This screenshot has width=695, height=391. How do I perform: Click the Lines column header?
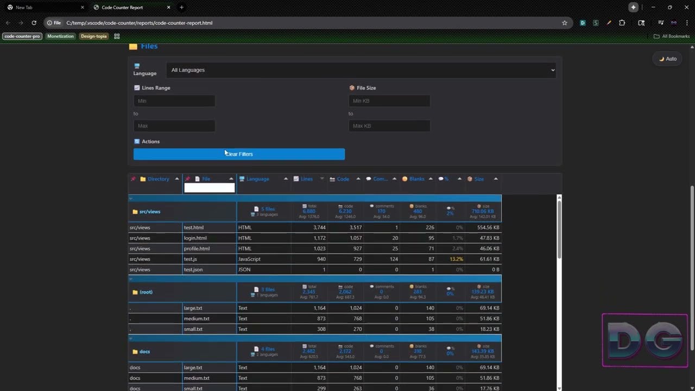click(307, 179)
